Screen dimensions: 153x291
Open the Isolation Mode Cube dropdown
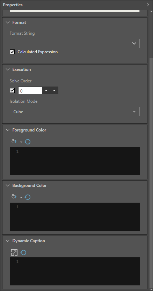(75, 112)
